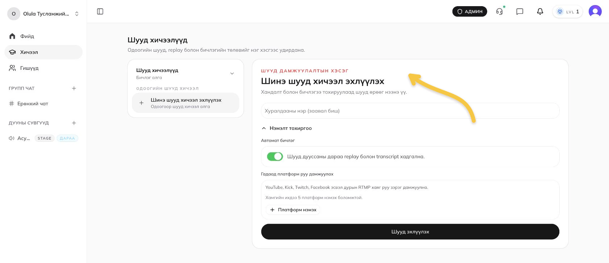Select the Шинэ шууд хичээл эхлүүлэх list item
609x263 pixels.
tap(186, 103)
